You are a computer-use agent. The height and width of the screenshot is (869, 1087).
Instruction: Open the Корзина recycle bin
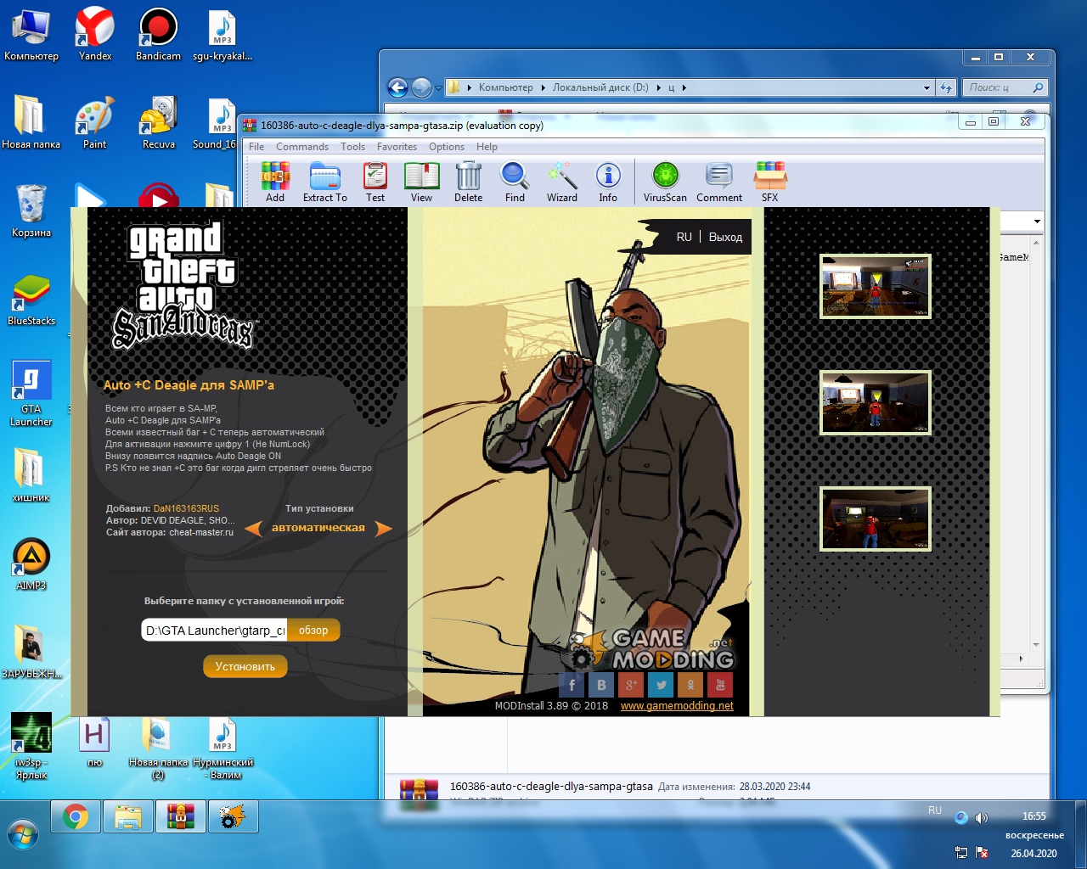click(x=31, y=210)
